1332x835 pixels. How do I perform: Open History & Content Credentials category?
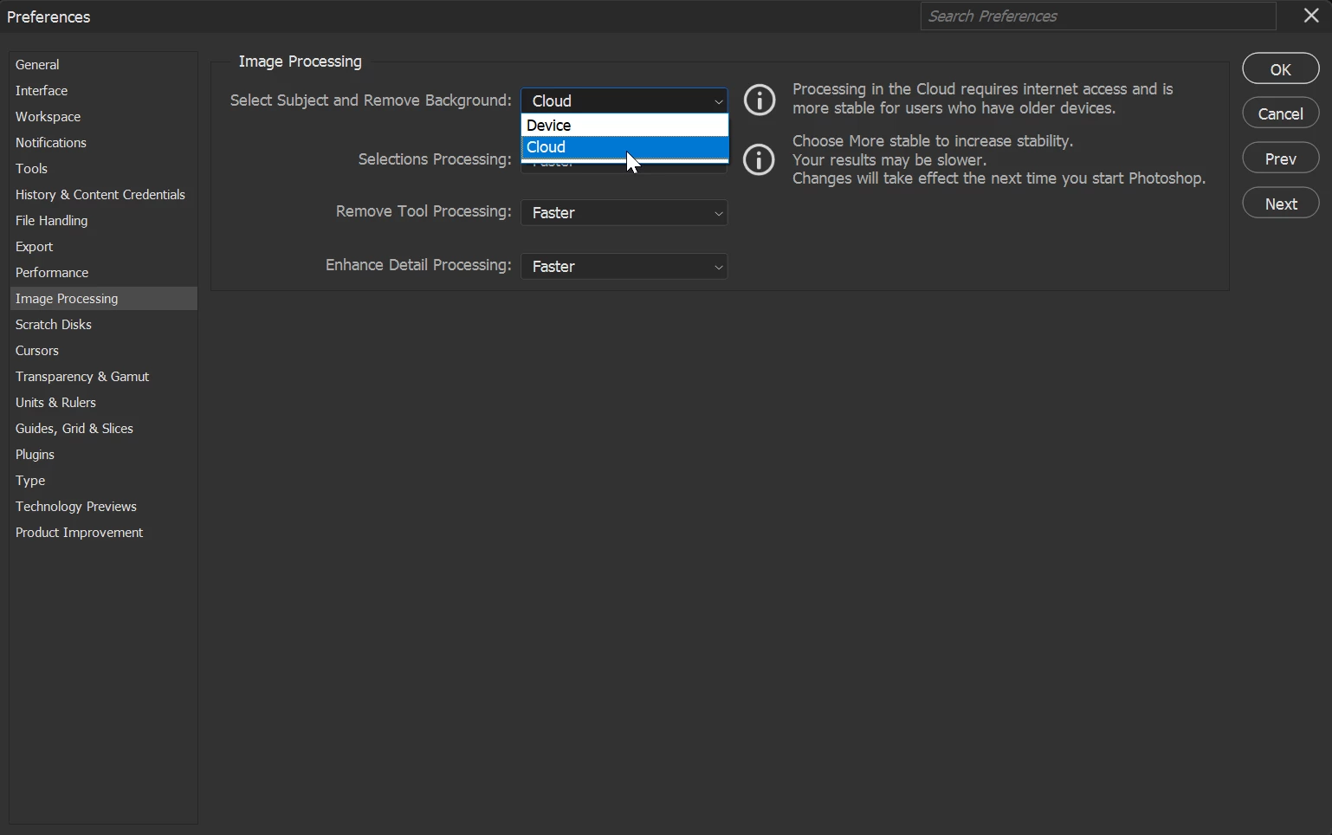[x=103, y=194]
